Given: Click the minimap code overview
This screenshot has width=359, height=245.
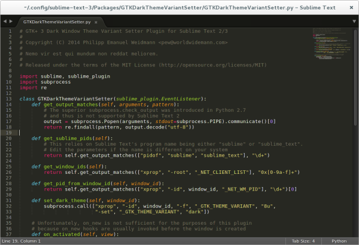Looking at the screenshot, I should click(332, 44).
